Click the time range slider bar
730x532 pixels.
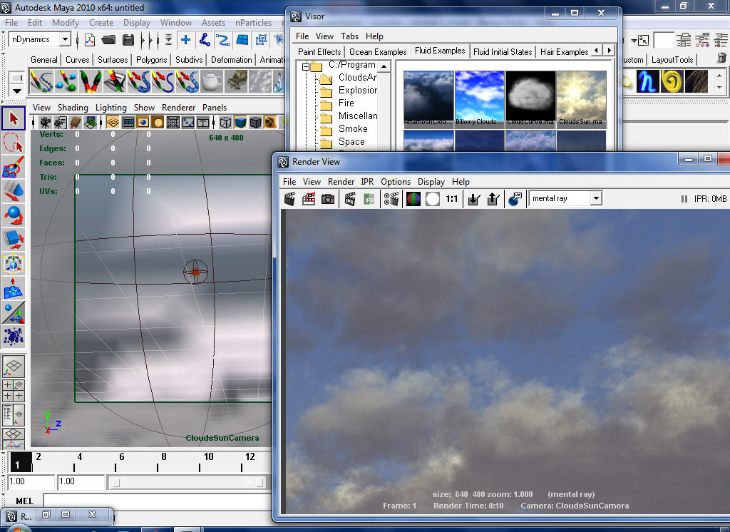coord(188,482)
